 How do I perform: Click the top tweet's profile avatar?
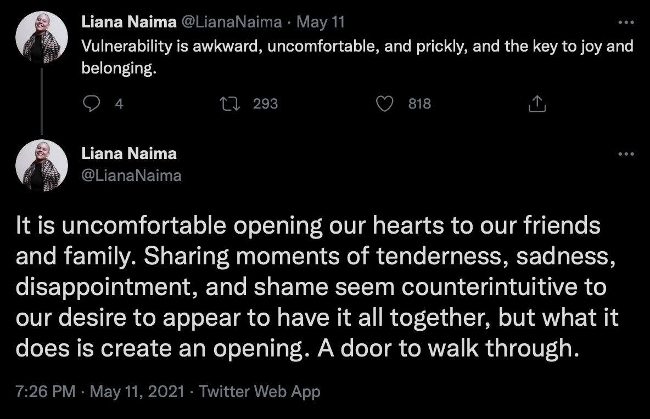pyautogui.click(x=42, y=37)
